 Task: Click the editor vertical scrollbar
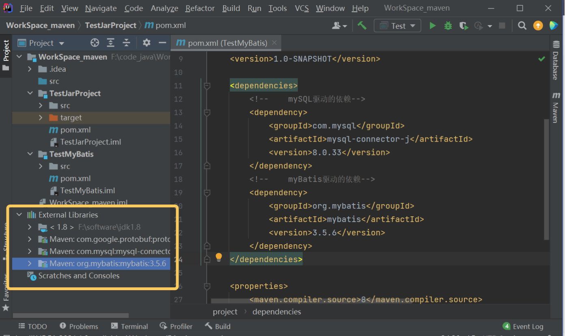click(x=546, y=179)
